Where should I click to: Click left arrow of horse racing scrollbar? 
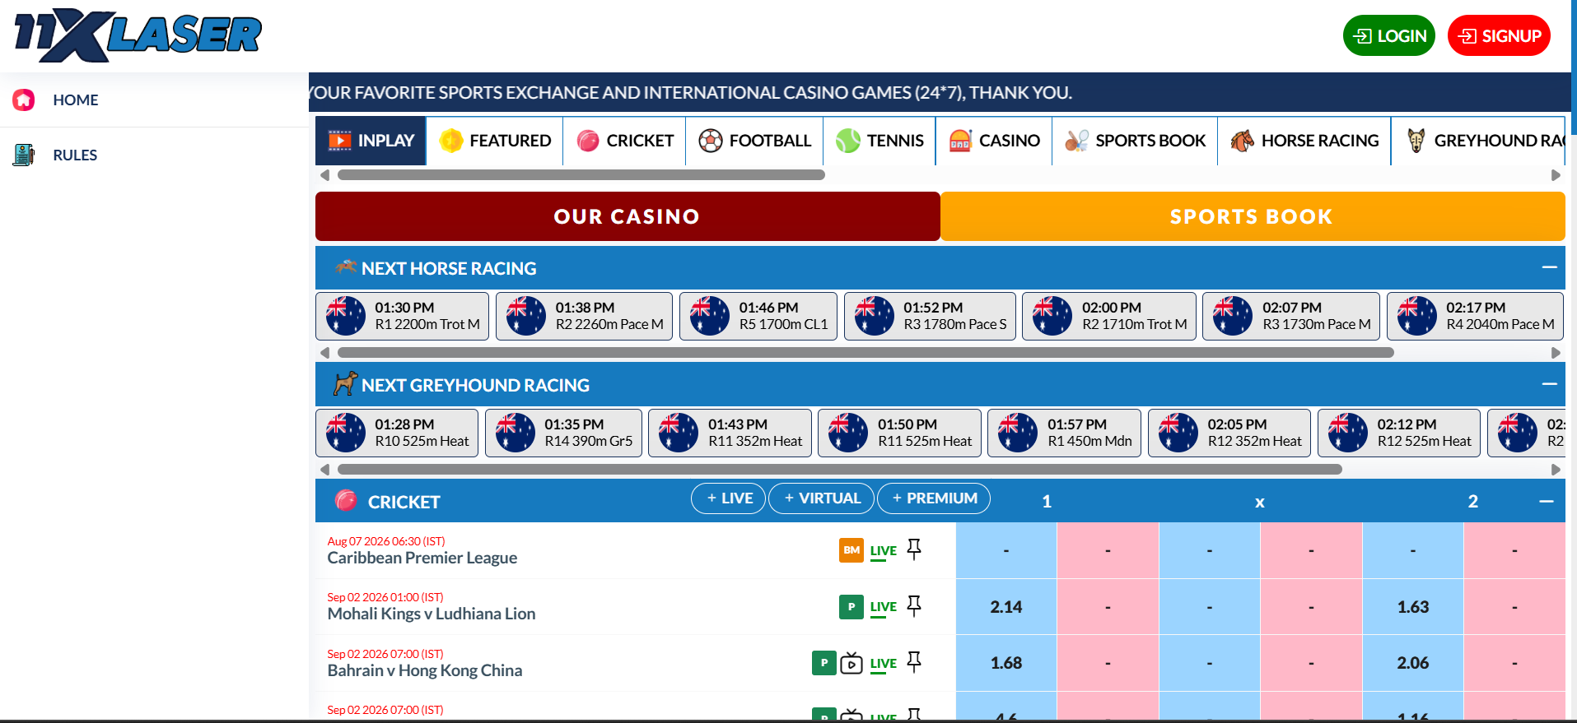pyautogui.click(x=324, y=353)
